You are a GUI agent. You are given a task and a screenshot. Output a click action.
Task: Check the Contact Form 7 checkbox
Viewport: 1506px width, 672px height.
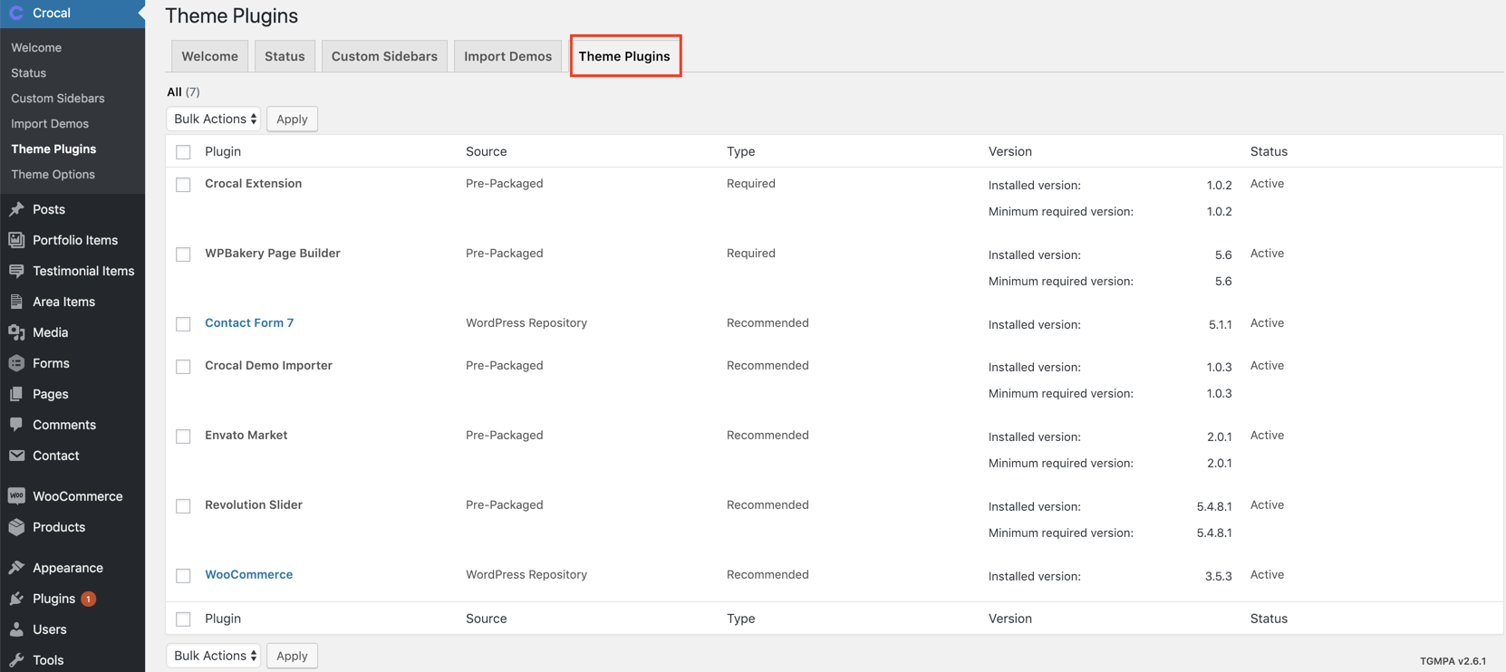click(x=183, y=324)
